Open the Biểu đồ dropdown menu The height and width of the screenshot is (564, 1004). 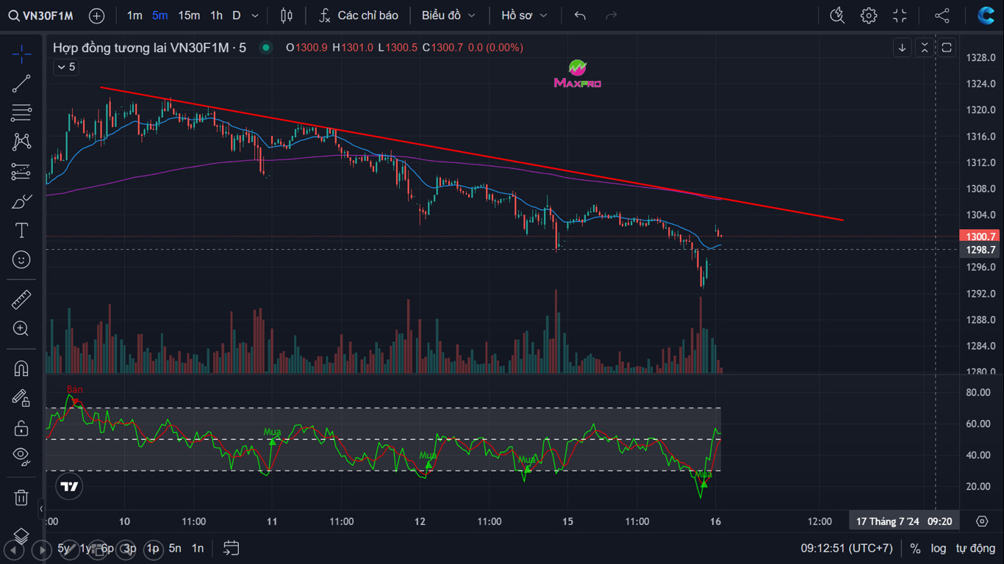[448, 15]
